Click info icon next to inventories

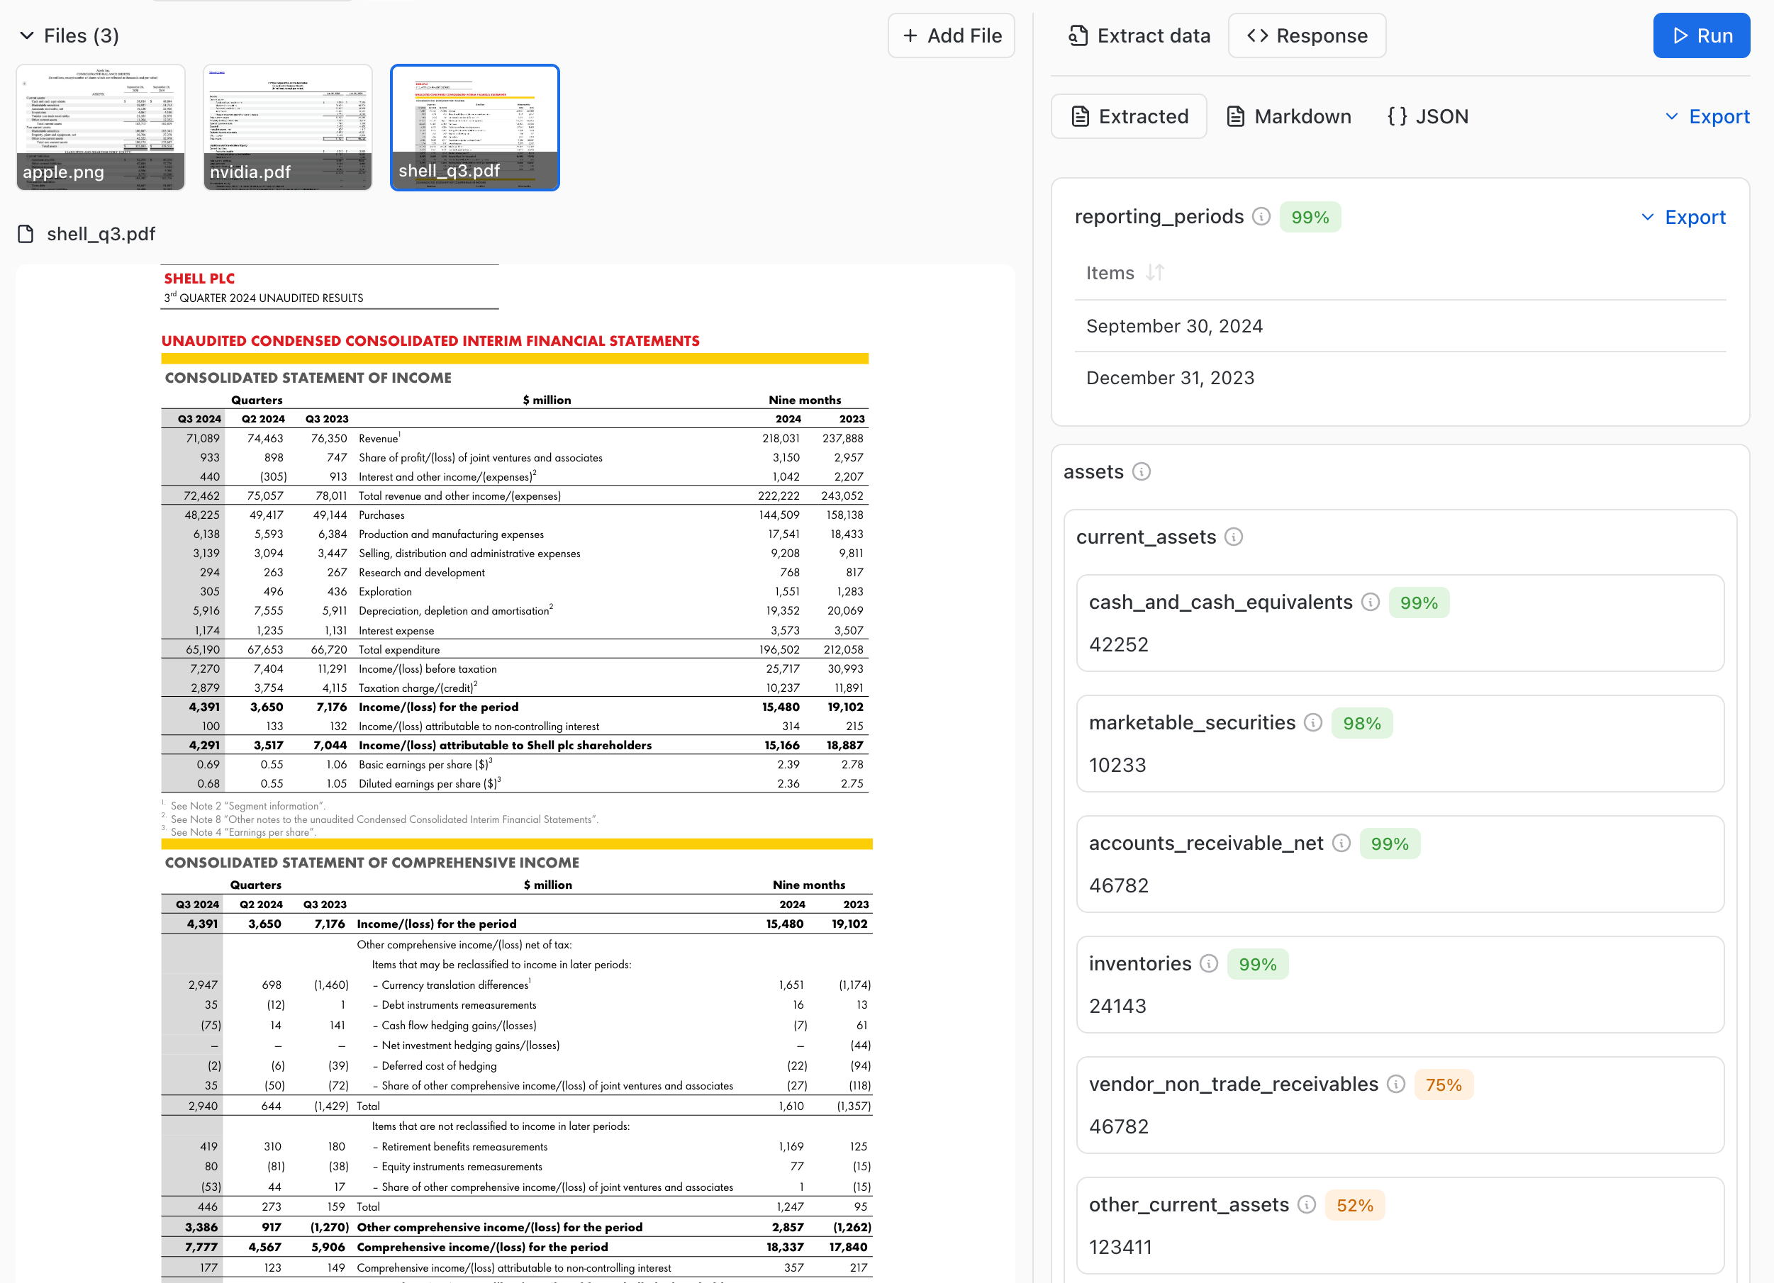[x=1208, y=963]
